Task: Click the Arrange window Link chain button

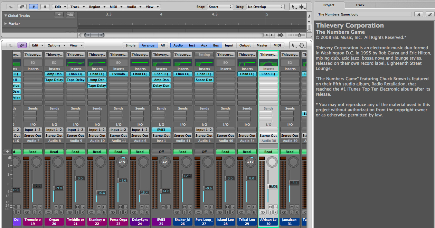Action: [22, 7]
